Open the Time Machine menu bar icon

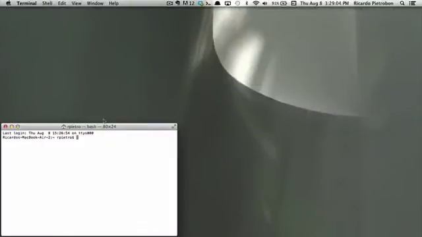(237, 3)
